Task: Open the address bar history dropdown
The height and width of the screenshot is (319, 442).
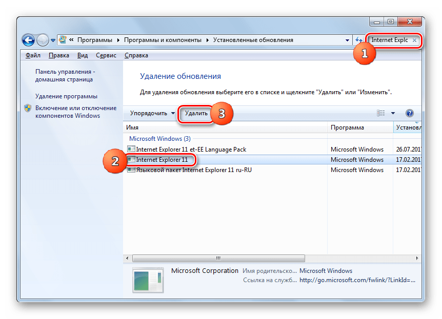Action: pos(347,40)
